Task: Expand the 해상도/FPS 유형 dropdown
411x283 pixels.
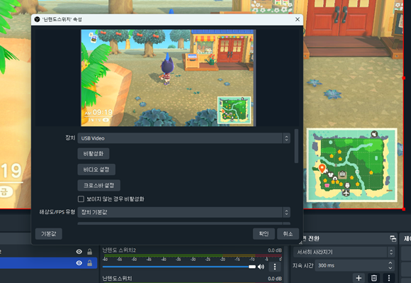Action: (x=184, y=212)
